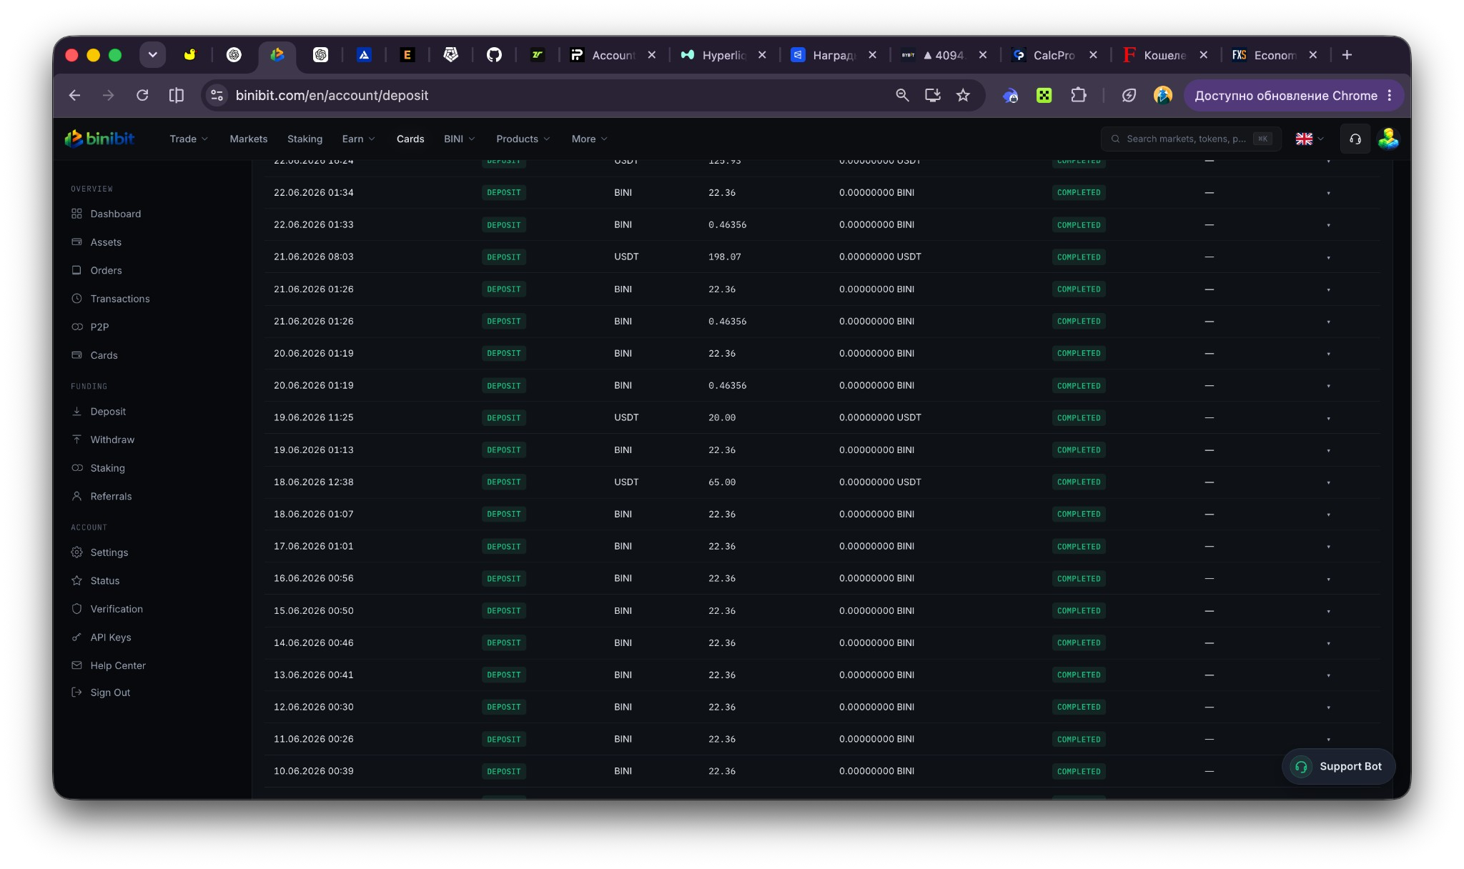Image resolution: width=1464 pixels, height=869 pixels.
Task: Select Withdraw under Funding
Action: click(x=112, y=440)
